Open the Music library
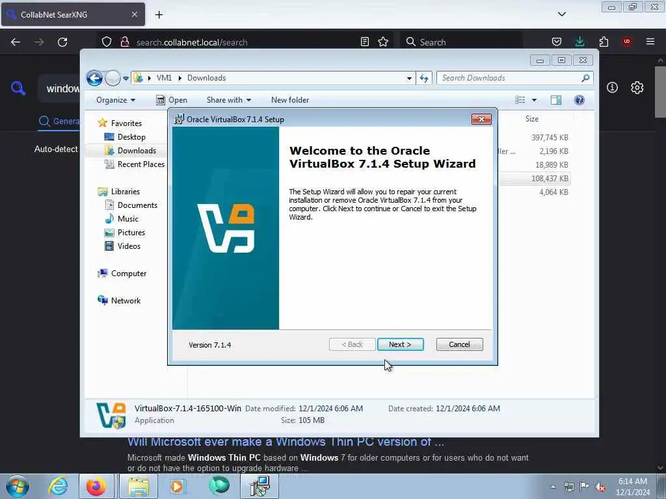 pos(128,219)
